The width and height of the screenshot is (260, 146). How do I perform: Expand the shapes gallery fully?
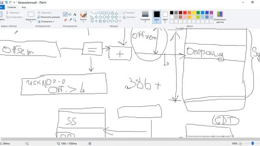tap(120, 21)
